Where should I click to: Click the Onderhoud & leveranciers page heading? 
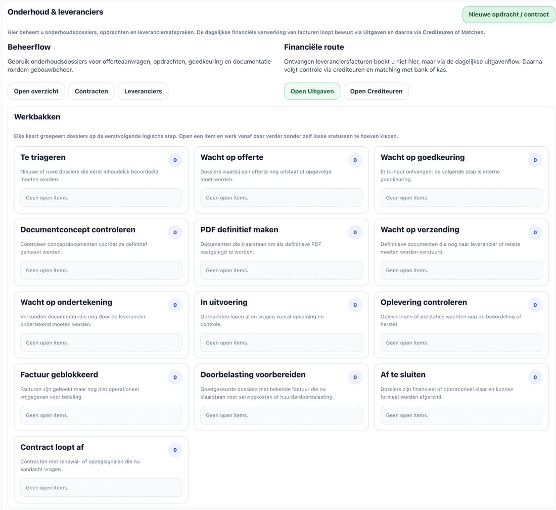(55, 12)
